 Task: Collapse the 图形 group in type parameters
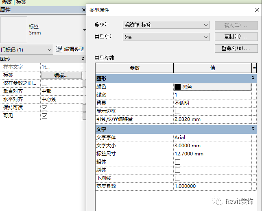coord(253,78)
